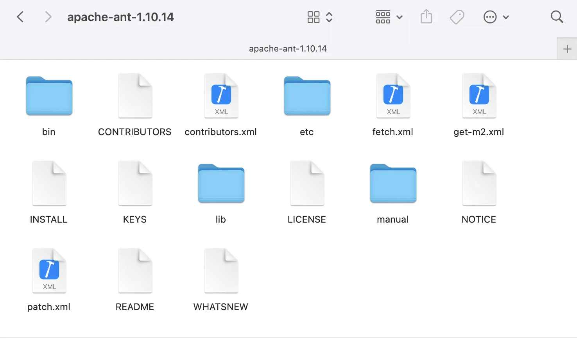Open the more actions ellipsis menu

pyautogui.click(x=496, y=17)
